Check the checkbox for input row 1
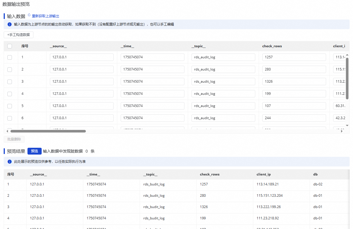The width and height of the screenshot is (353, 229). tap(10, 57)
